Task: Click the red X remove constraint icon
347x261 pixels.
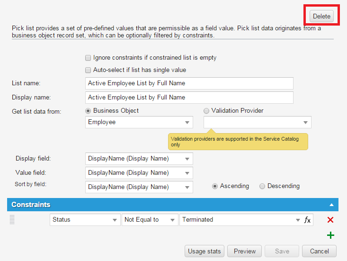Action: coord(330,220)
